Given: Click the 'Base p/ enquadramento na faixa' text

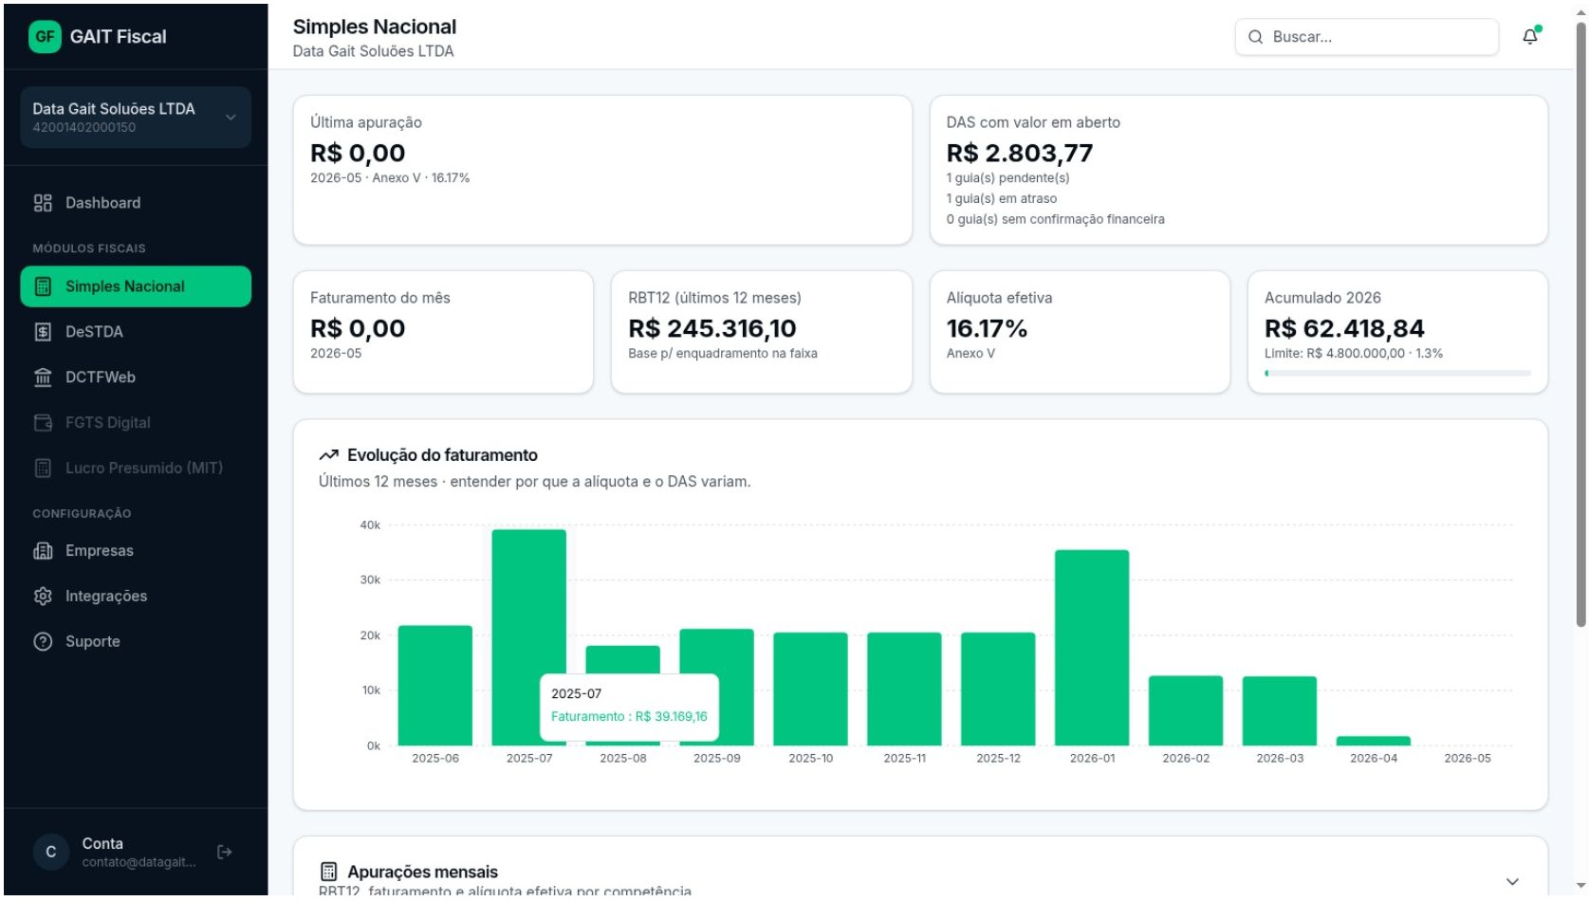Looking at the screenshot, I should click(x=723, y=353).
